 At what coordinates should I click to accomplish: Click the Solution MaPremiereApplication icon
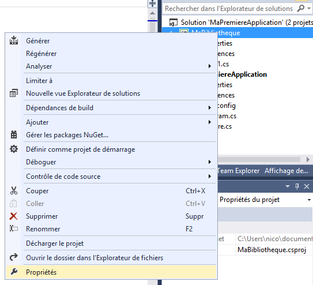tap(174, 22)
